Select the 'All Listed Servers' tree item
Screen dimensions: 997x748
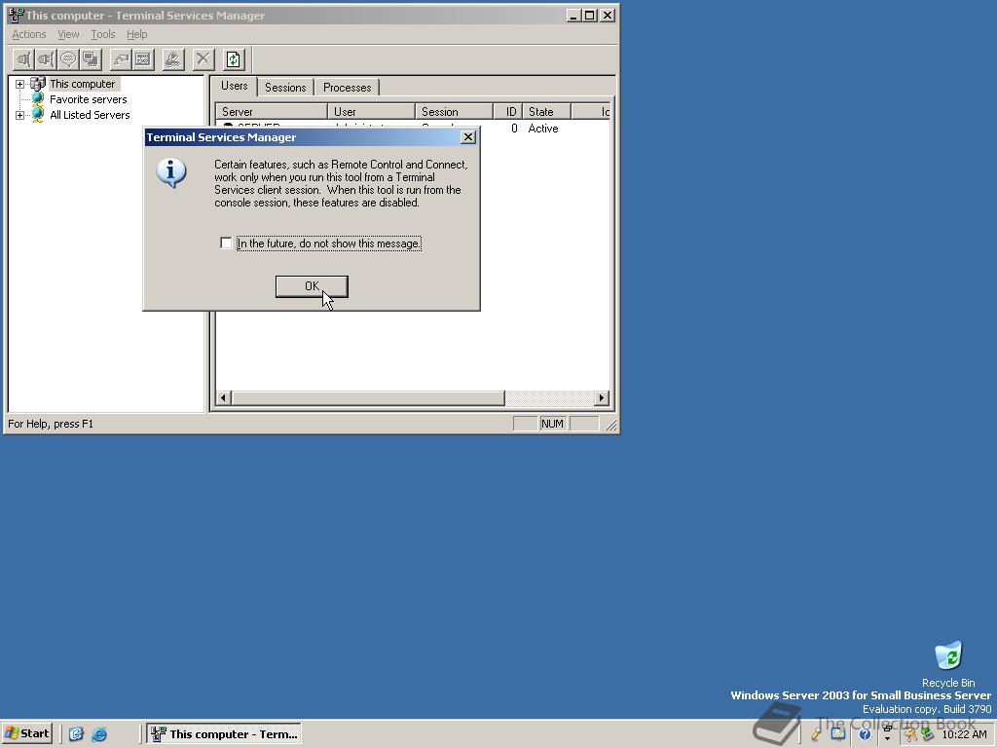90,115
